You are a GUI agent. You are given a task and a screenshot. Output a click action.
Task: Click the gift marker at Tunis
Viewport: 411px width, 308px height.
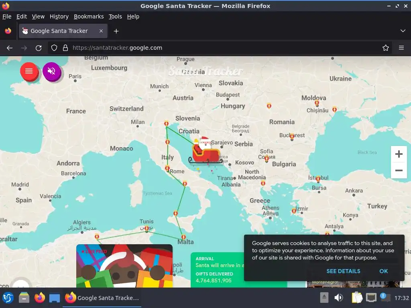tap(147, 229)
